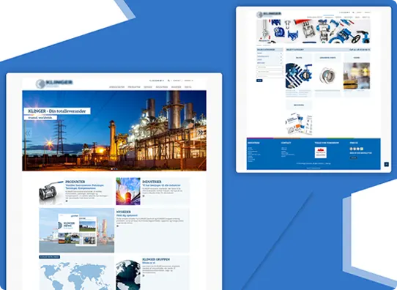Click the arrow icon under the NYHEDER card text
Screen dimensions: 397x290
(117, 226)
